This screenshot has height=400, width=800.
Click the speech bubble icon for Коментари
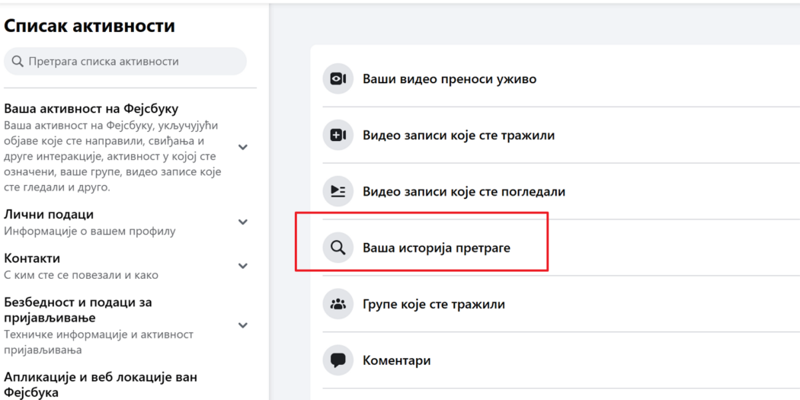click(x=338, y=360)
